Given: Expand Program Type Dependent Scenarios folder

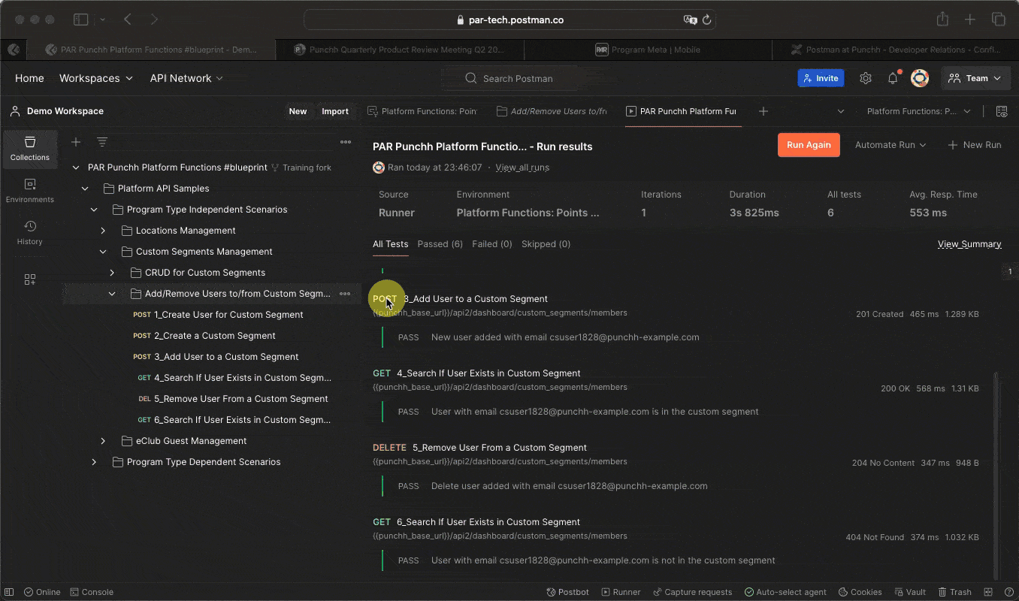Looking at the screenshot, I should coord(93,462).
